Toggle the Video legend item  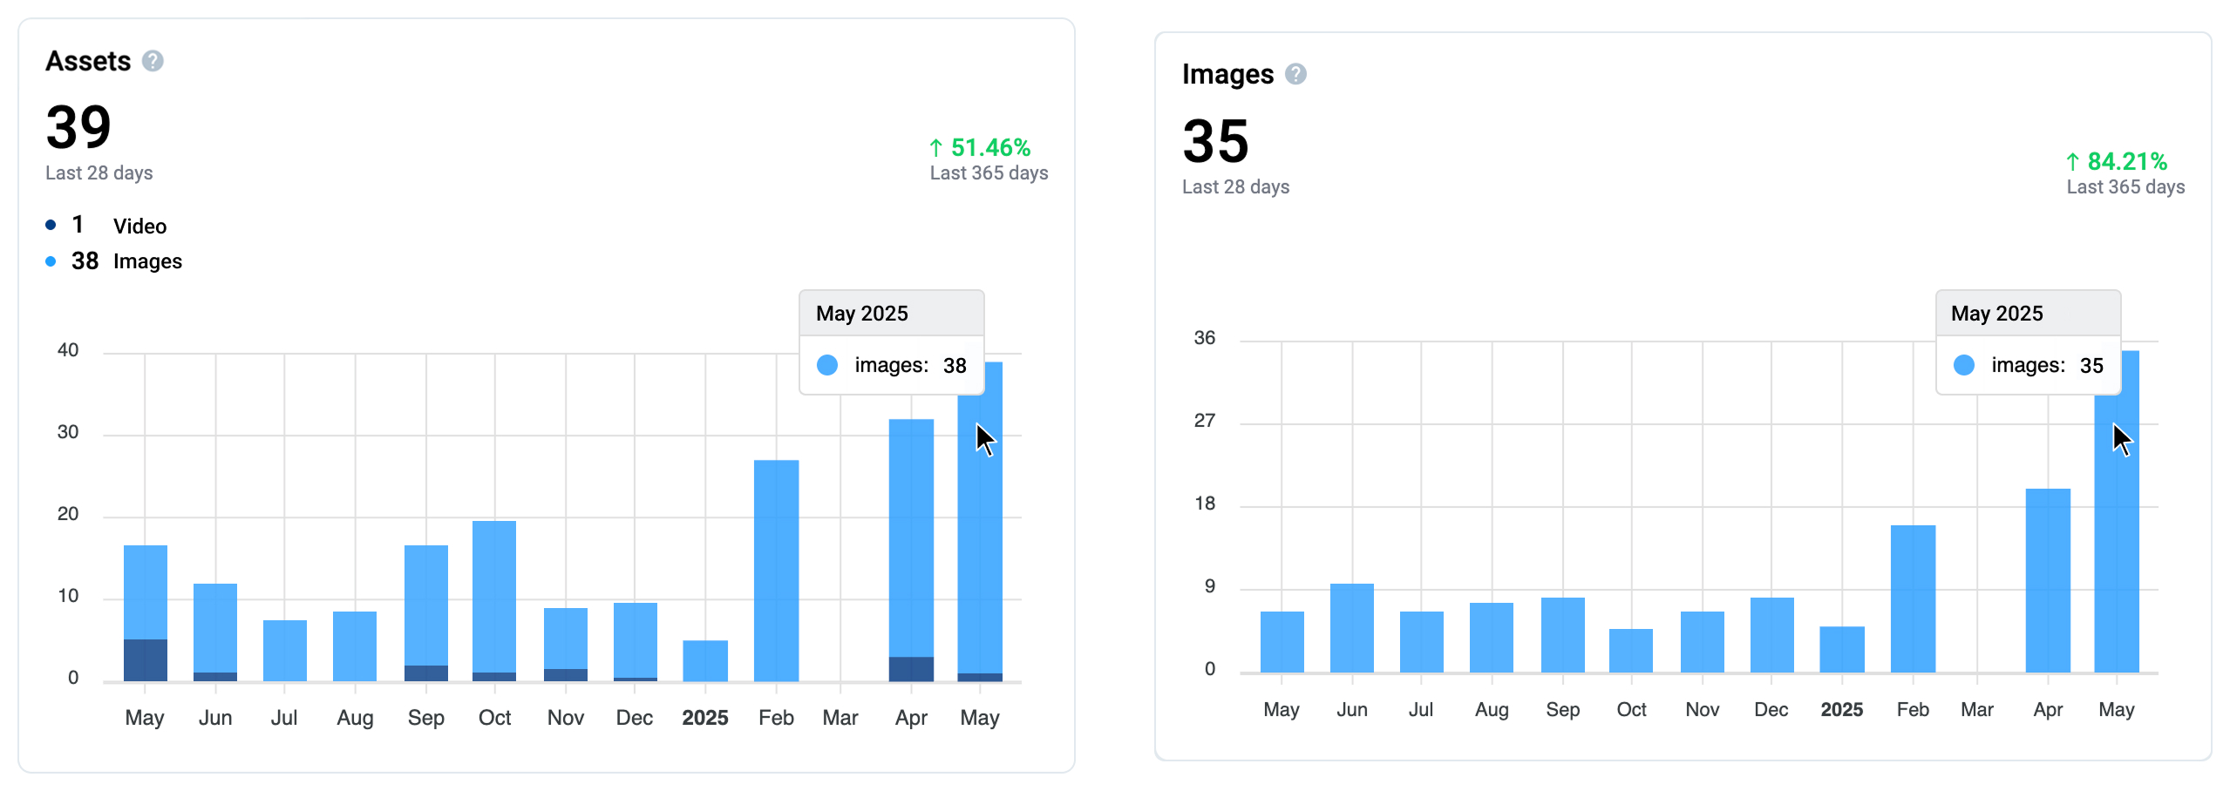click(x=139, y=226)
